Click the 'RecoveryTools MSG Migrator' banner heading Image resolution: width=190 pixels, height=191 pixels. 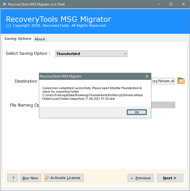pos(59,19)
